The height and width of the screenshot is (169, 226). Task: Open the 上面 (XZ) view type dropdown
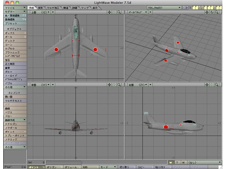point(40,12)
